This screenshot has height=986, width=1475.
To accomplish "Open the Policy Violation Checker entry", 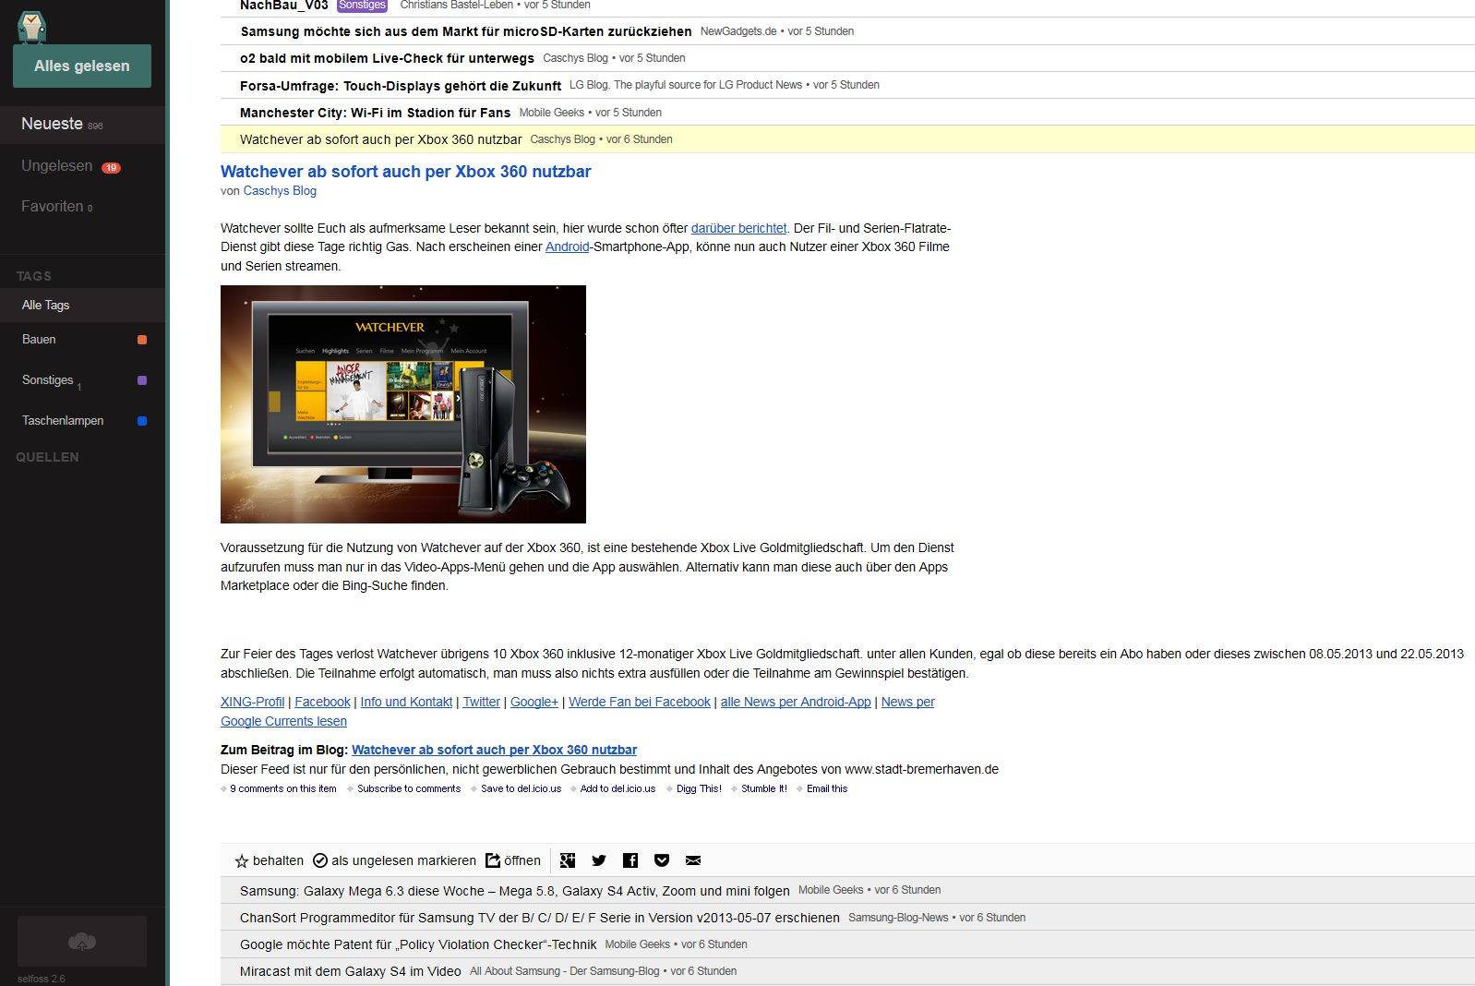I will coord(847,944).
